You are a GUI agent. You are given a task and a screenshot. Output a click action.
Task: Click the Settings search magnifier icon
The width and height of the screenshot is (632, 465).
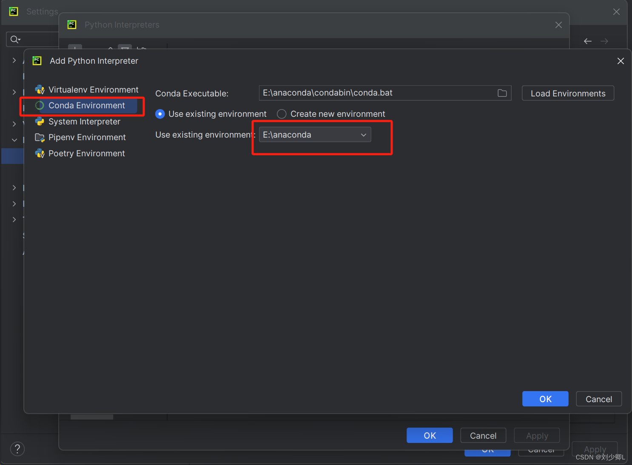coord(15,39)
